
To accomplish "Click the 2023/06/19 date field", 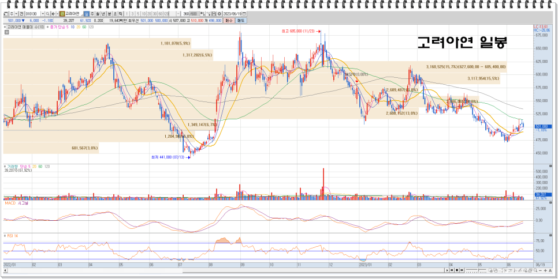I will coord(232,14).
